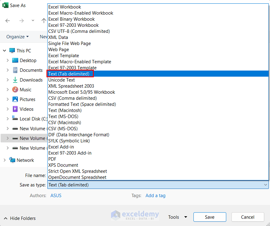Screen dimensions: 270x226
Task: Expand the Pictures folder node
Action: point(7,99)
